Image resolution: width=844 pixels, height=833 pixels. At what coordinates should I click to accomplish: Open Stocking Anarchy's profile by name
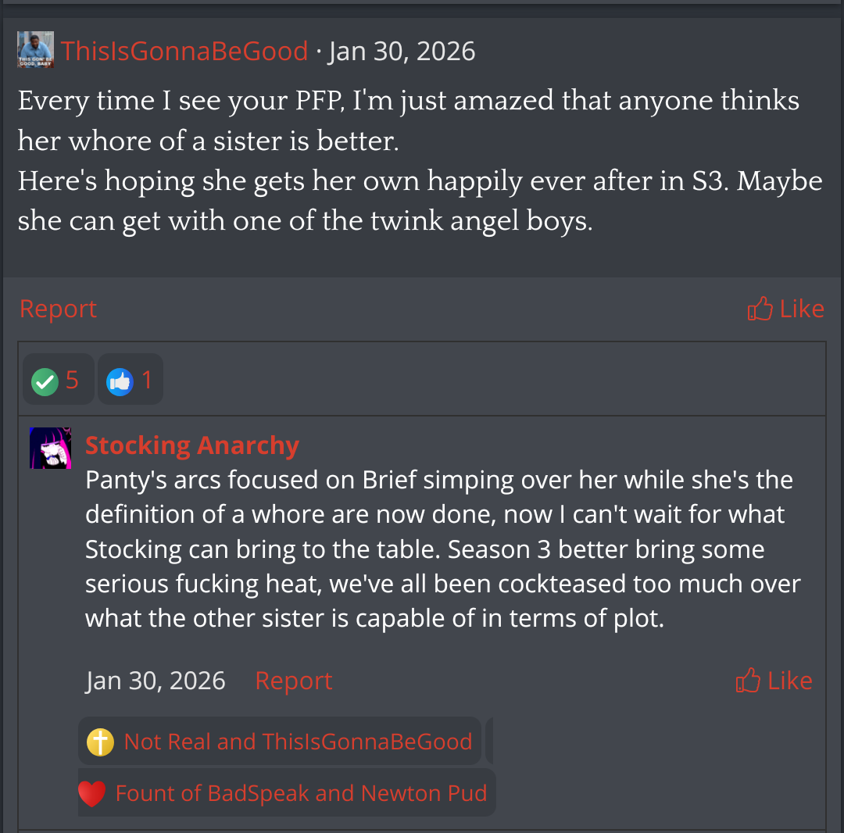(x=192, y=445)
